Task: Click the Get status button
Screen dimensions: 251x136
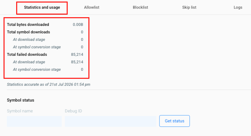Action: [174, 121]
